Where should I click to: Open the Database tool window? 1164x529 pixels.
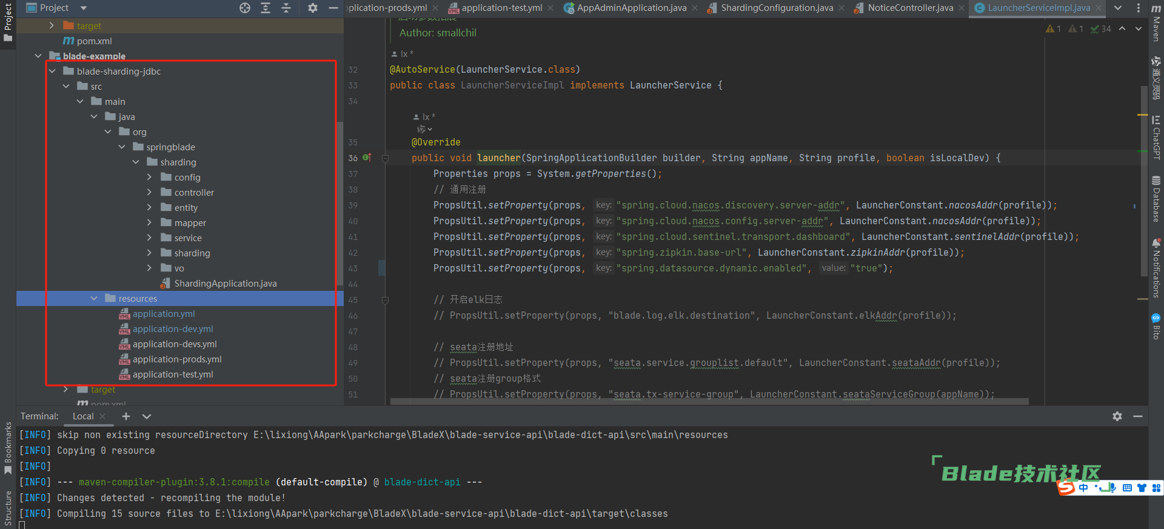(1156, 199)
